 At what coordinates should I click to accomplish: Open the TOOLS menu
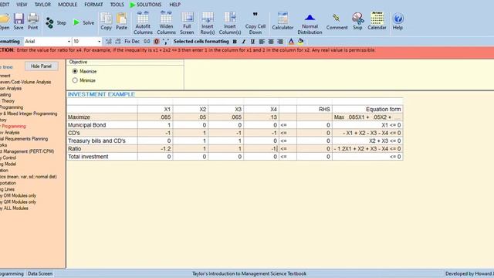(x=117, y=5)
